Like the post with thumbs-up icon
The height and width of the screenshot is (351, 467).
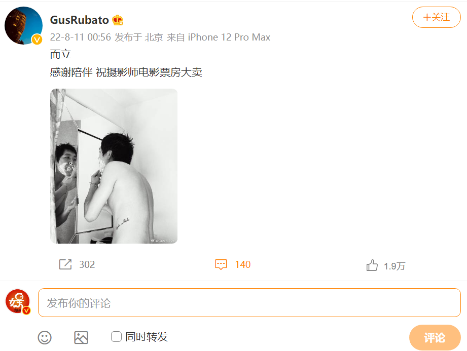pos(372,265)
